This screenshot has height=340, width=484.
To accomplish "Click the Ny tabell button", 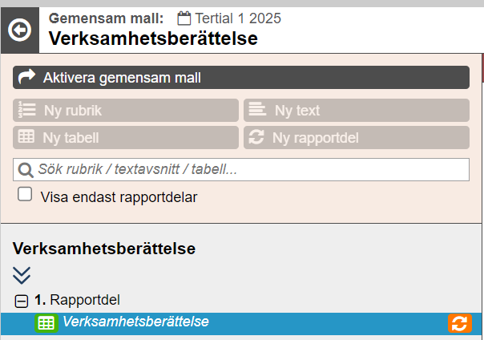I will 126,137.
